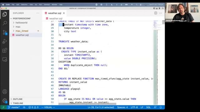
Task: Open the macOS Spotlight search icon
Action: click(137, 5)
